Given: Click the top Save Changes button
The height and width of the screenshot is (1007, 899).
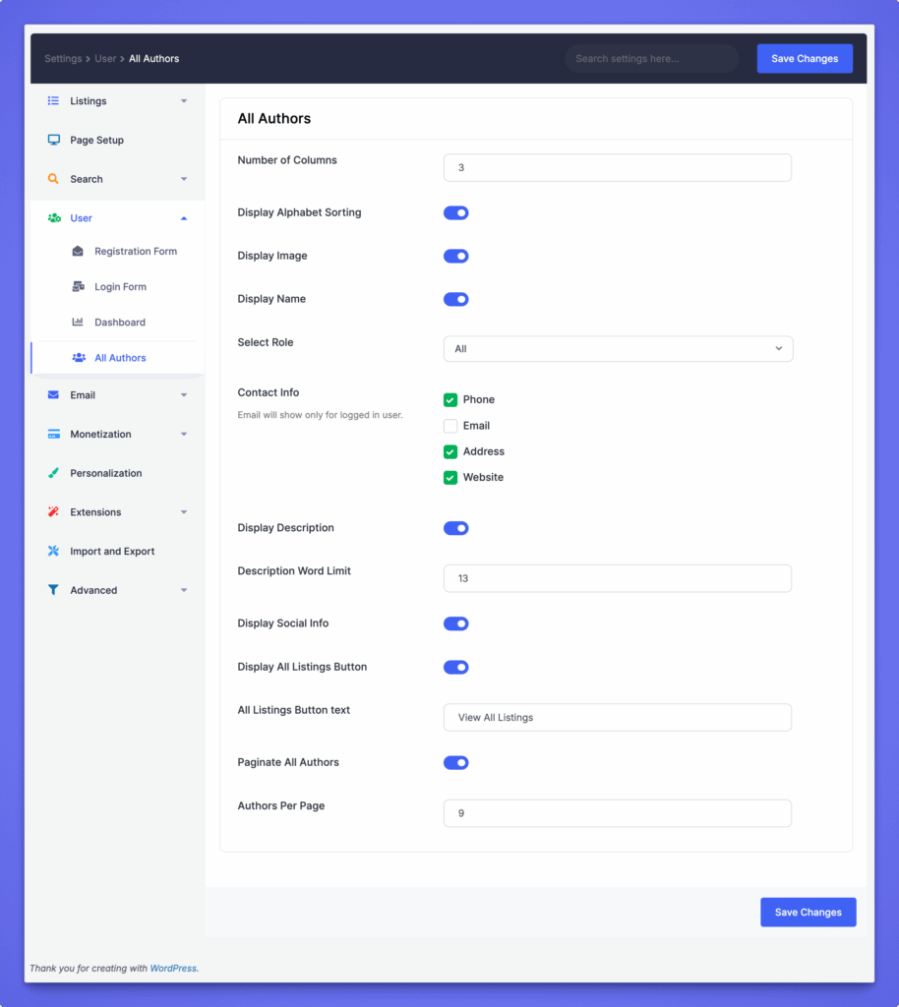Looking at the screenshot, I should [x=804, y=59].
